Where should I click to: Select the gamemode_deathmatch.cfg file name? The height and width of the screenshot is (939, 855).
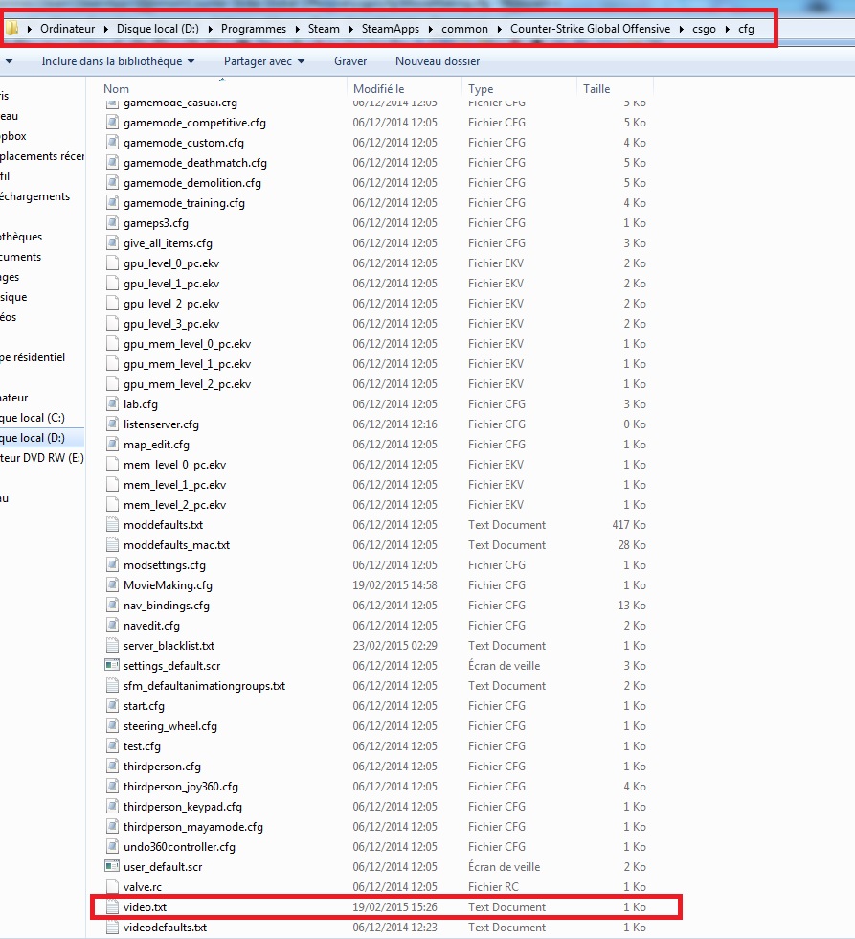pyautogui.click(x=195, y=163)
